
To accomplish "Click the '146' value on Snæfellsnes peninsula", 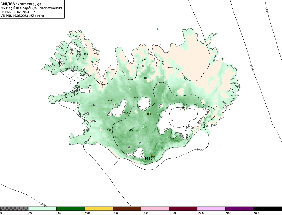I will (x=74, y=91).
